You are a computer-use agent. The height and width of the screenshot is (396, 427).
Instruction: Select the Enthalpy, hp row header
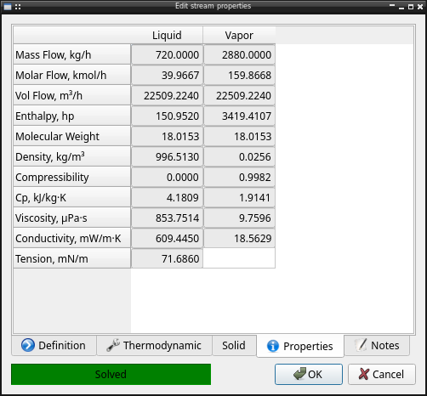pos(72,116)
